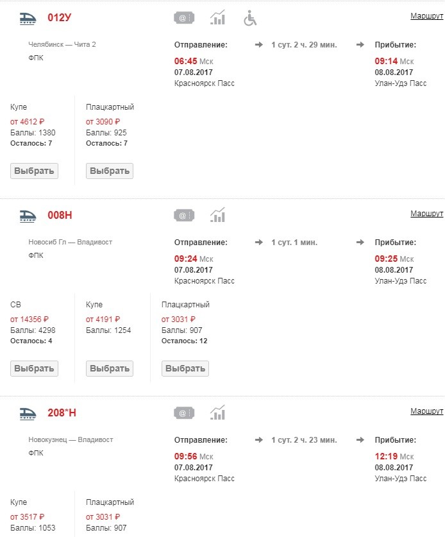Click the e-ticket icon for train 208*Н
The width and height of the screenshot is (445, 537).
[184, 413]
